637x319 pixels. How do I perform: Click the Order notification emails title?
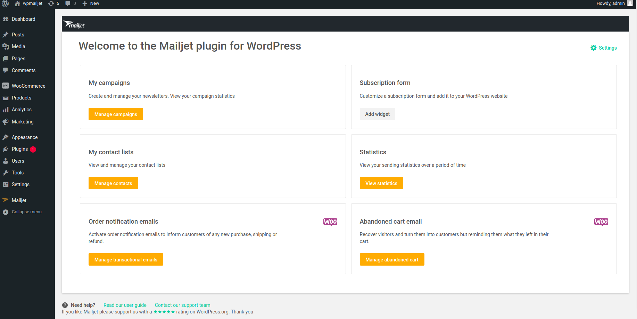click(x=123, y=222)
